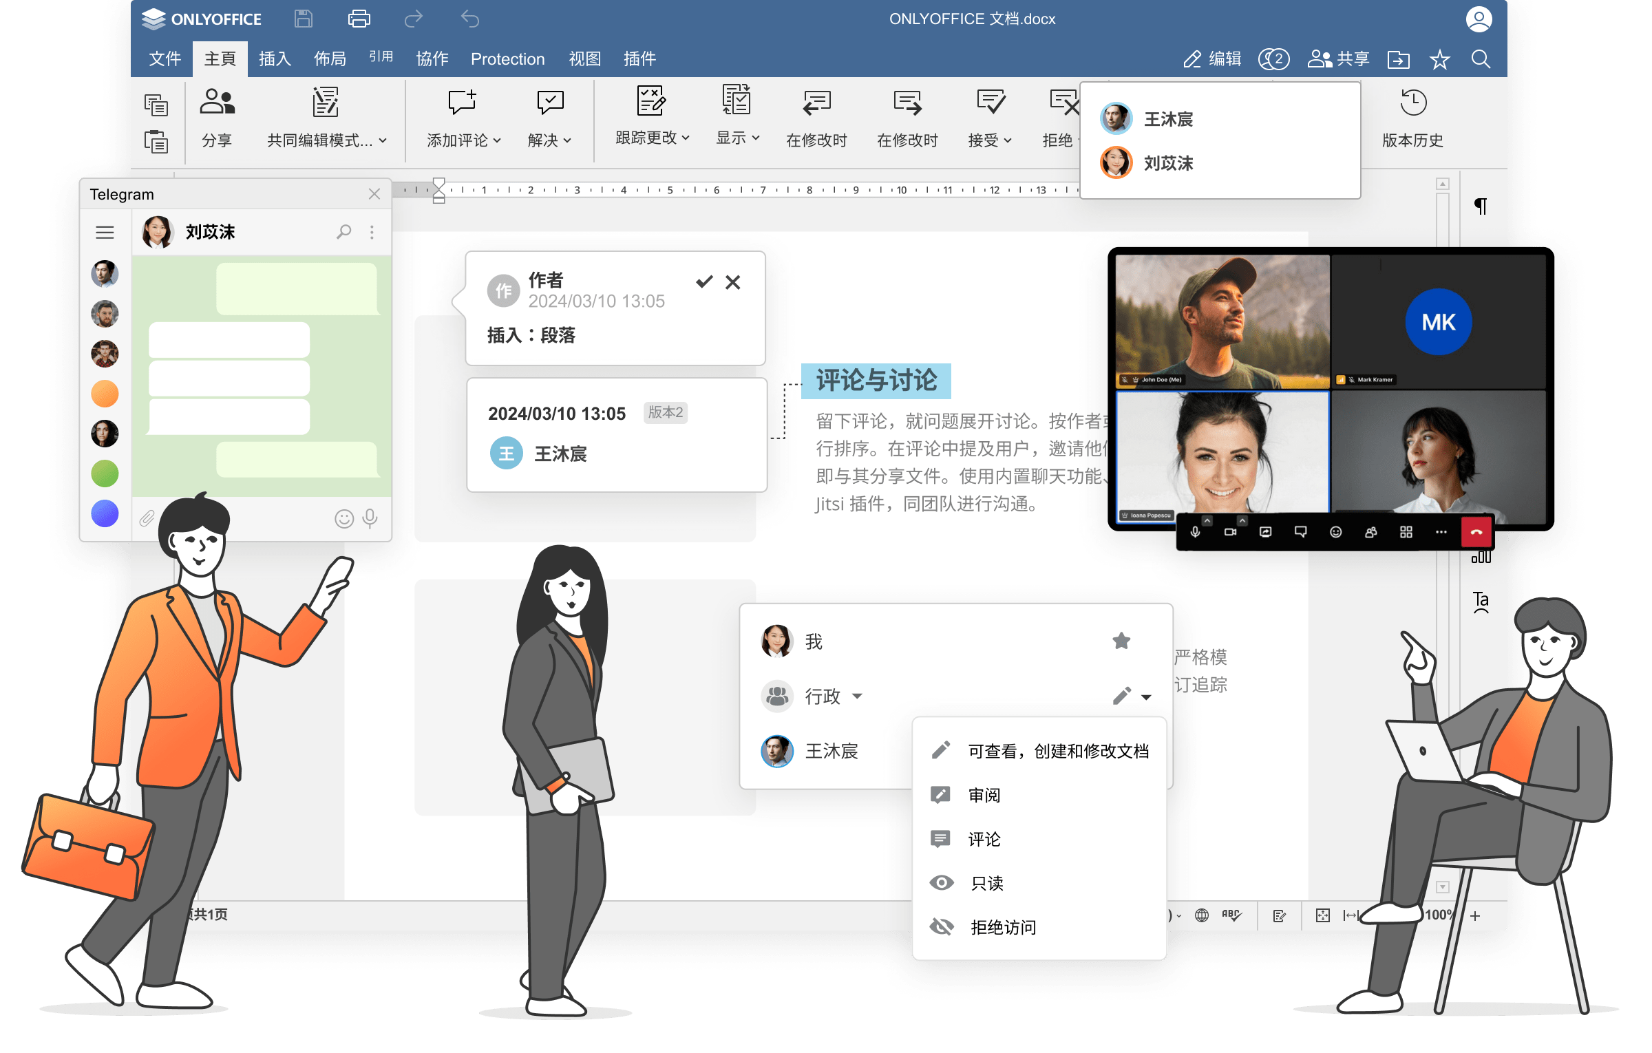Toggle tile view in video call
This screenshot has width=1652, height=1053.
(x=1406, y=532)
